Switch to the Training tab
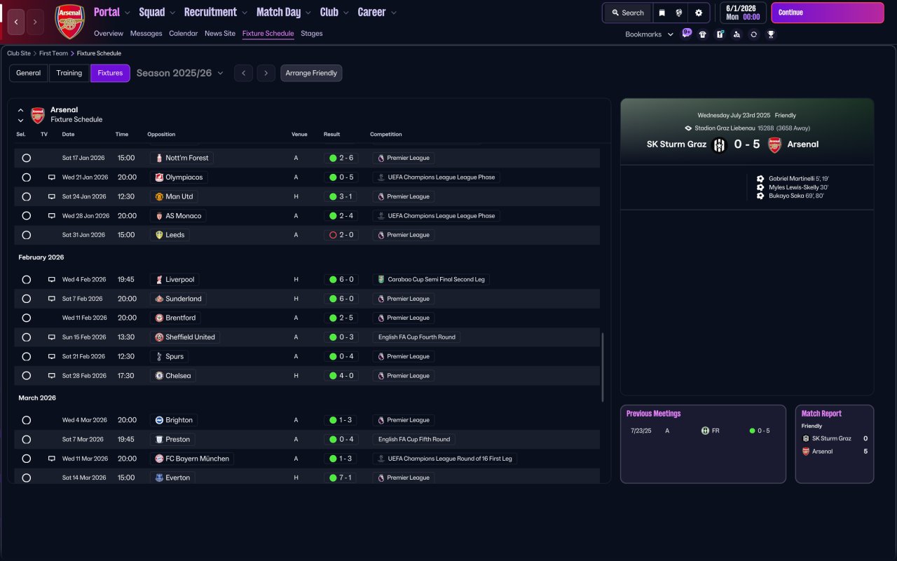This screenshot has height=561, width=897. coord(69,73)
